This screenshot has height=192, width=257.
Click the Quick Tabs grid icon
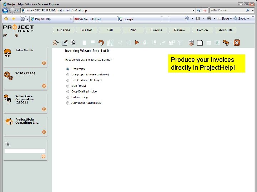click(x=23, y=19)
